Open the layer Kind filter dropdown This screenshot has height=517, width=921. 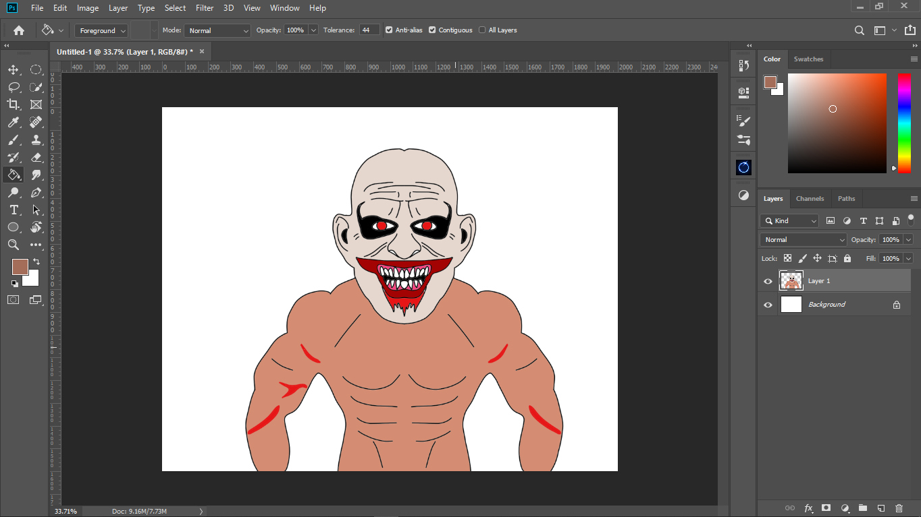click(789, 220)
